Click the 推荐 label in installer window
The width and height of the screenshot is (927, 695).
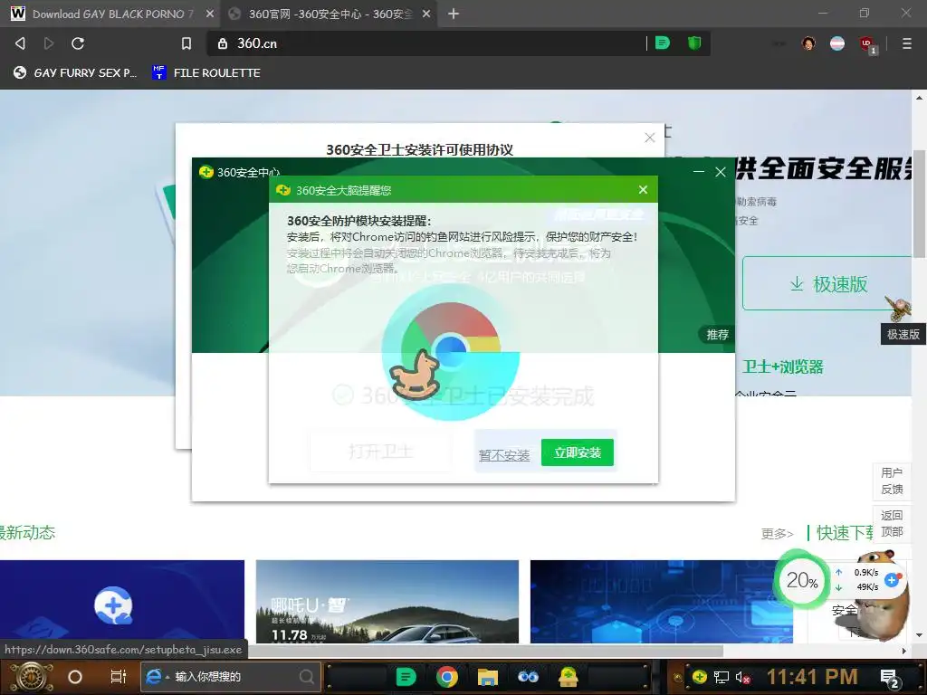(x=717, y=335)
